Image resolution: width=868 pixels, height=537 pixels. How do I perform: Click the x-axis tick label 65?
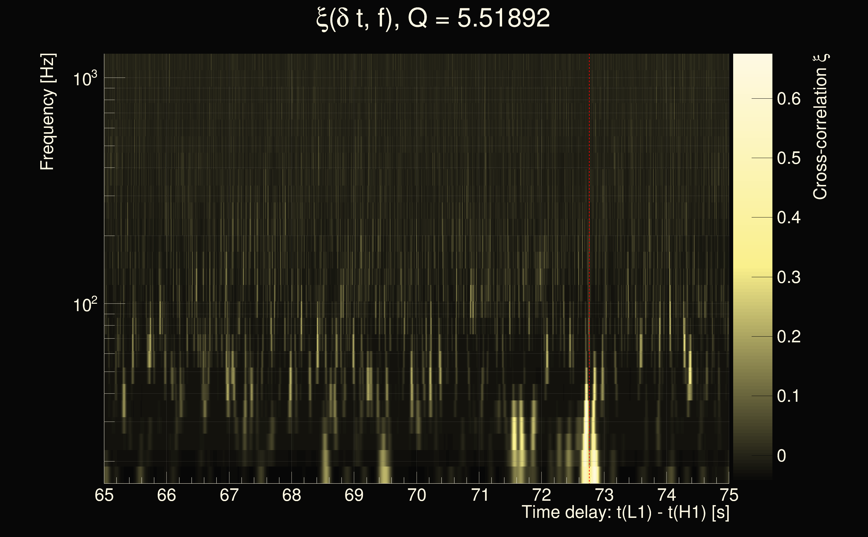104,495
